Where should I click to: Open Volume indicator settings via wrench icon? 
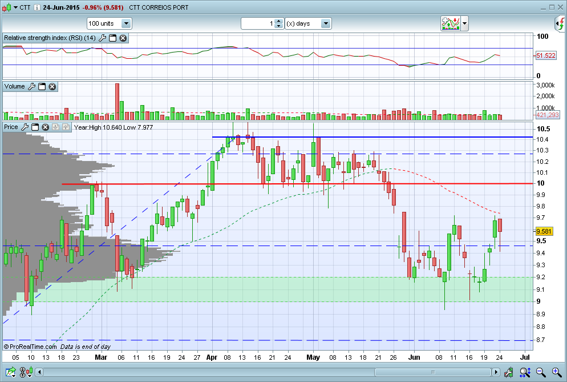tap(32, 87)
